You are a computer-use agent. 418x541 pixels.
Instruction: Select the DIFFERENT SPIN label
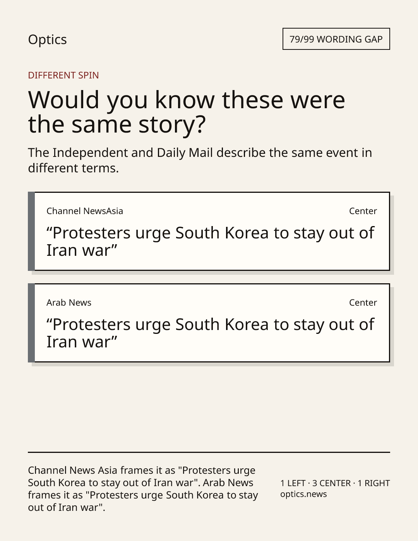click(63, 75)
